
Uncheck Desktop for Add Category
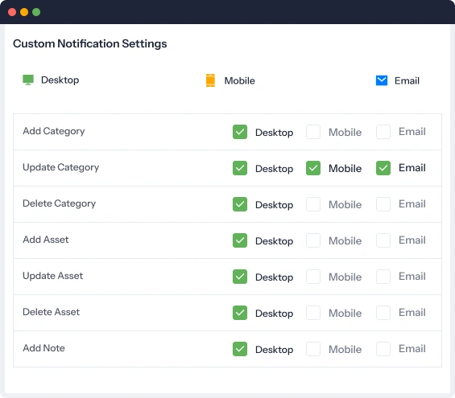[x=240, y=132]
